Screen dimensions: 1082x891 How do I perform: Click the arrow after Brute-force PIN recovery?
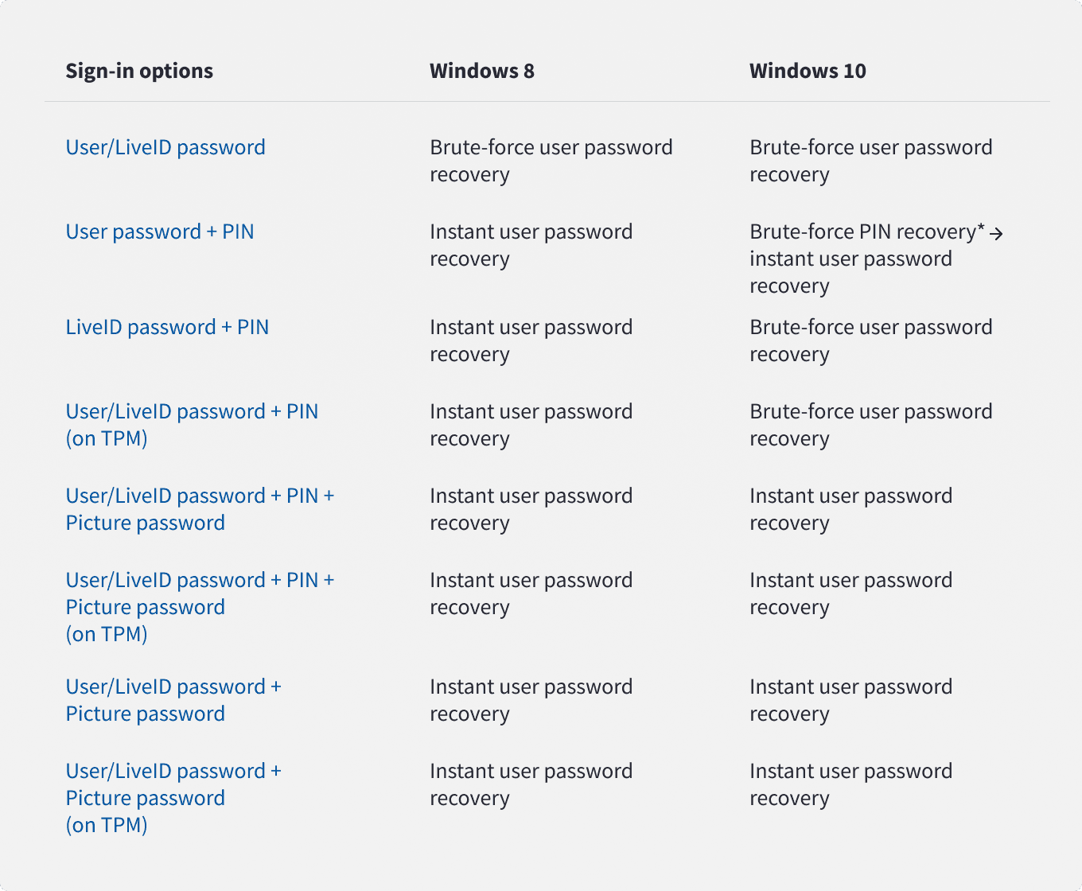(x=996, y=234)
